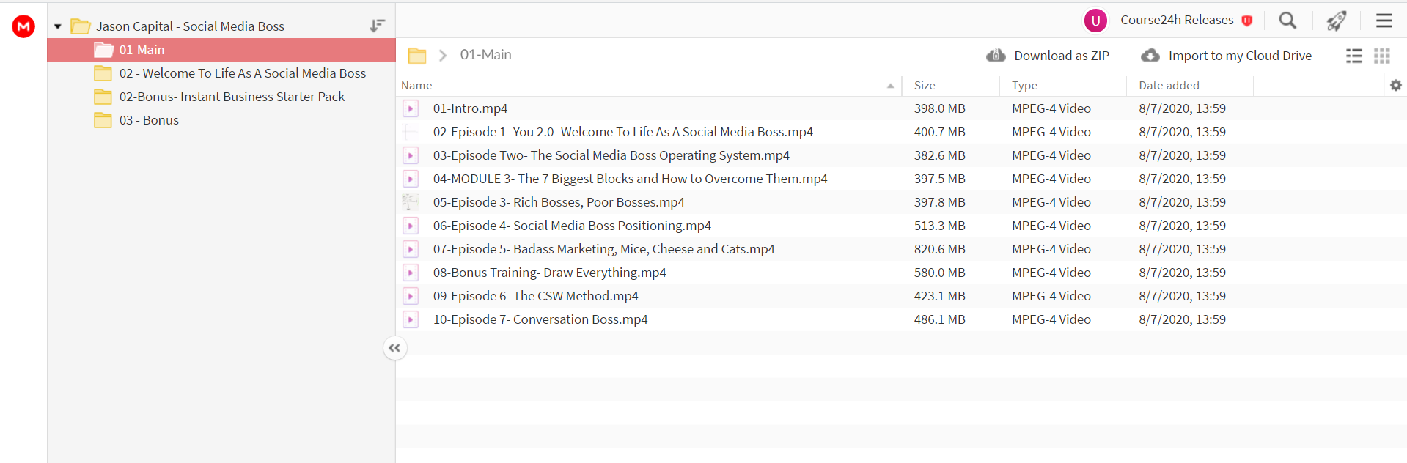1407x463 pixels.
Task: Select 05-Episode 3- Rich Bosses, Poor Bosses.mp4
Action: (x=558, y=202)
